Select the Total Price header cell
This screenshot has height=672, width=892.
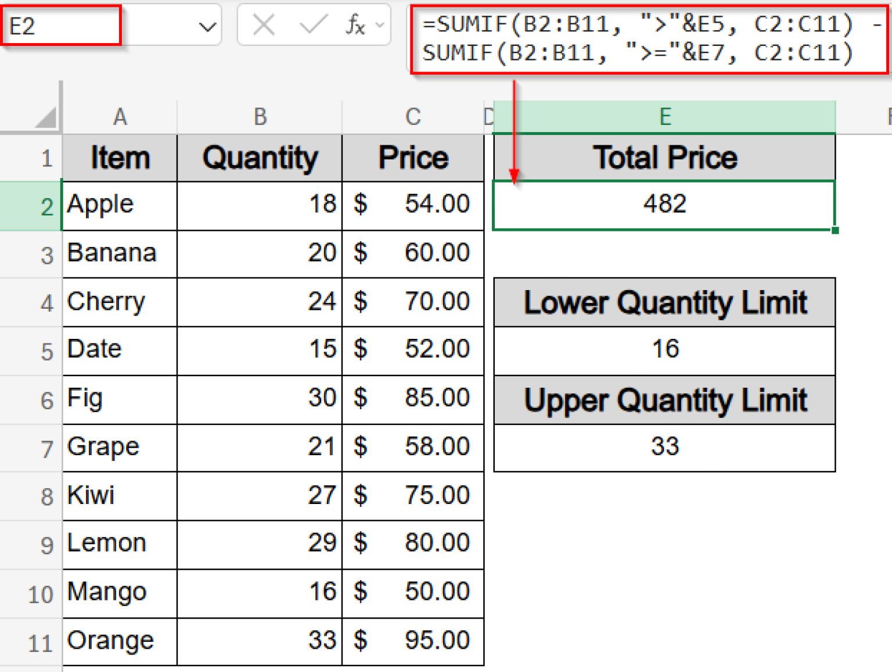click(x=665, y=157)
